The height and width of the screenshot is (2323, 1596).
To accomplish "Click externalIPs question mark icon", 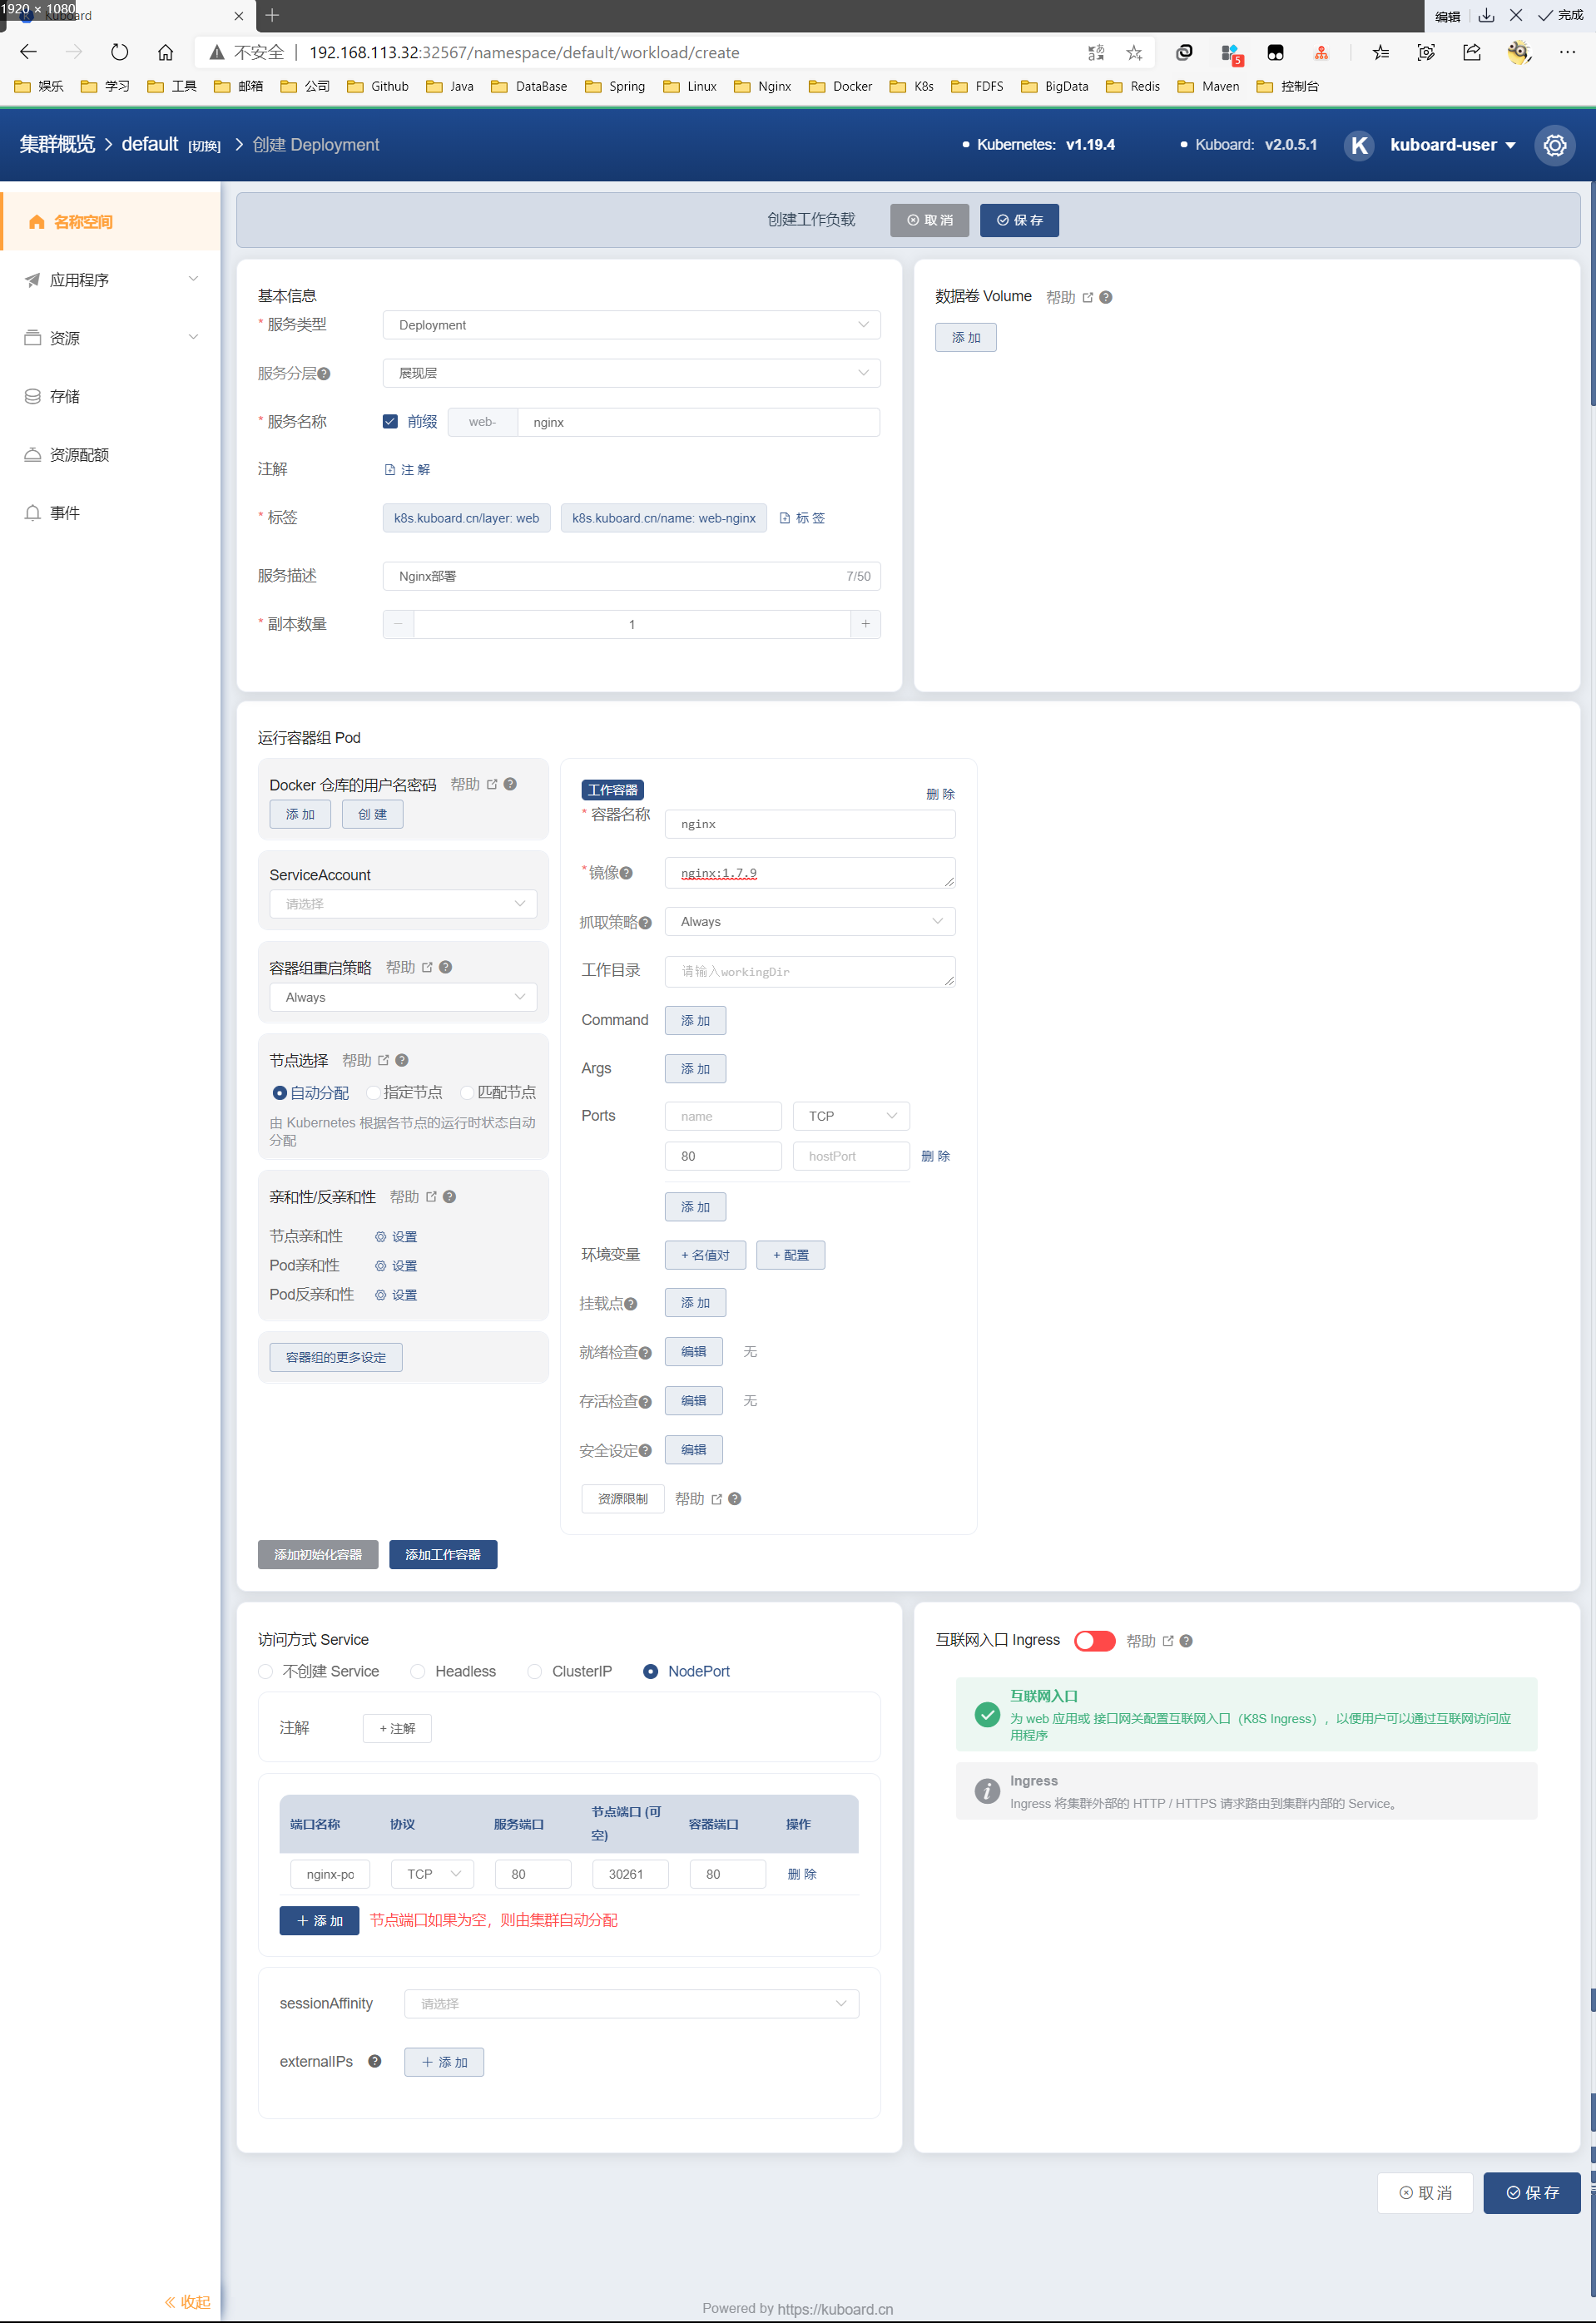I will (x=374, y=2061).
